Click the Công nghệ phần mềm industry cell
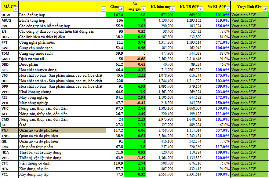 click(62, 42)
